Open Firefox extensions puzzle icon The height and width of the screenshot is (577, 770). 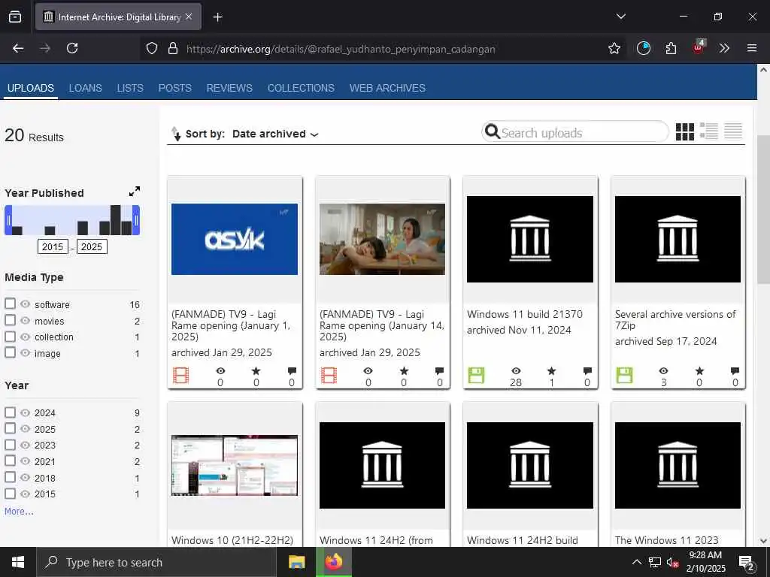coord(671,48)
